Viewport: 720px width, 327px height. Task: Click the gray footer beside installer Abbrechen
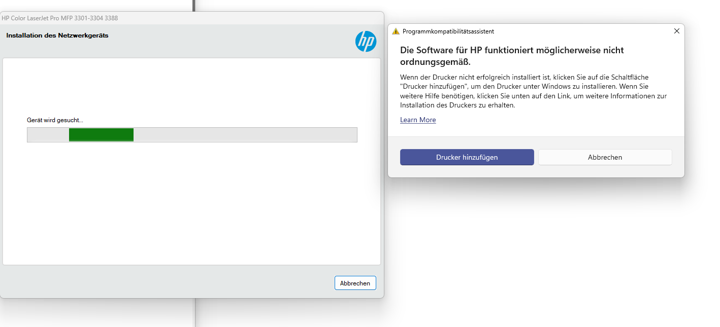point(168,282)
